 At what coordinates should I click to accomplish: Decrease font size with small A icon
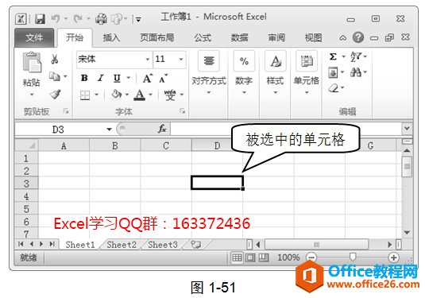click(163, 79)
